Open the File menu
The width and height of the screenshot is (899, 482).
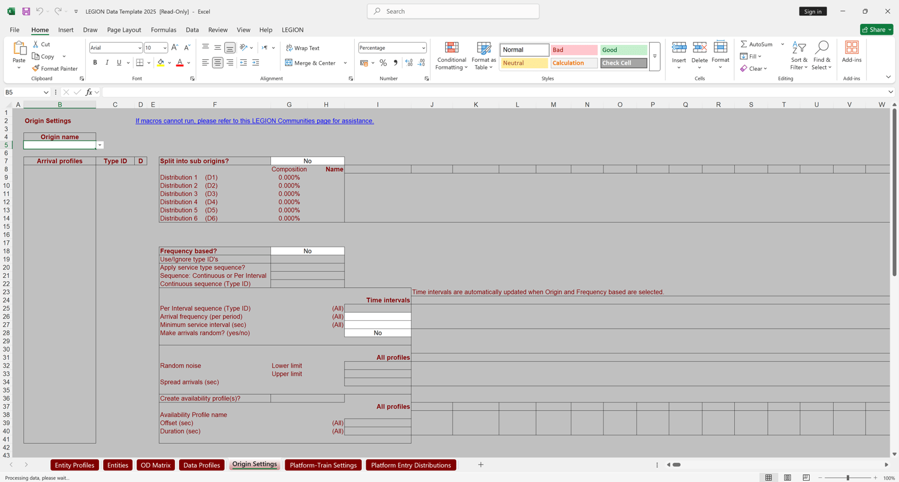tap(14, 30)
